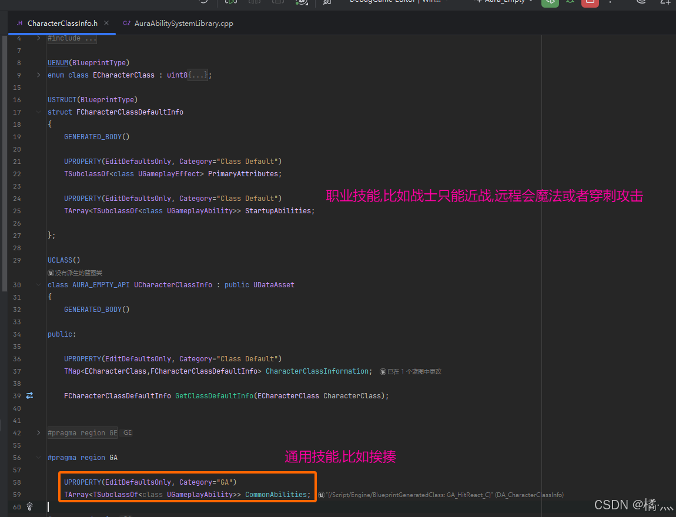Click the UCharacterClassInfo class name on line 30

pos(173,285)
